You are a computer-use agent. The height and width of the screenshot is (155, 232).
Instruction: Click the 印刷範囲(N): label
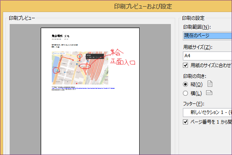[197, 27]
